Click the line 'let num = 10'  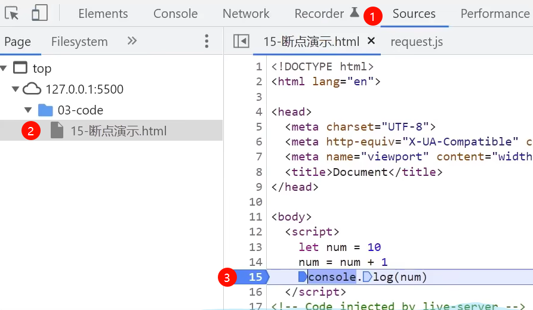340,247
